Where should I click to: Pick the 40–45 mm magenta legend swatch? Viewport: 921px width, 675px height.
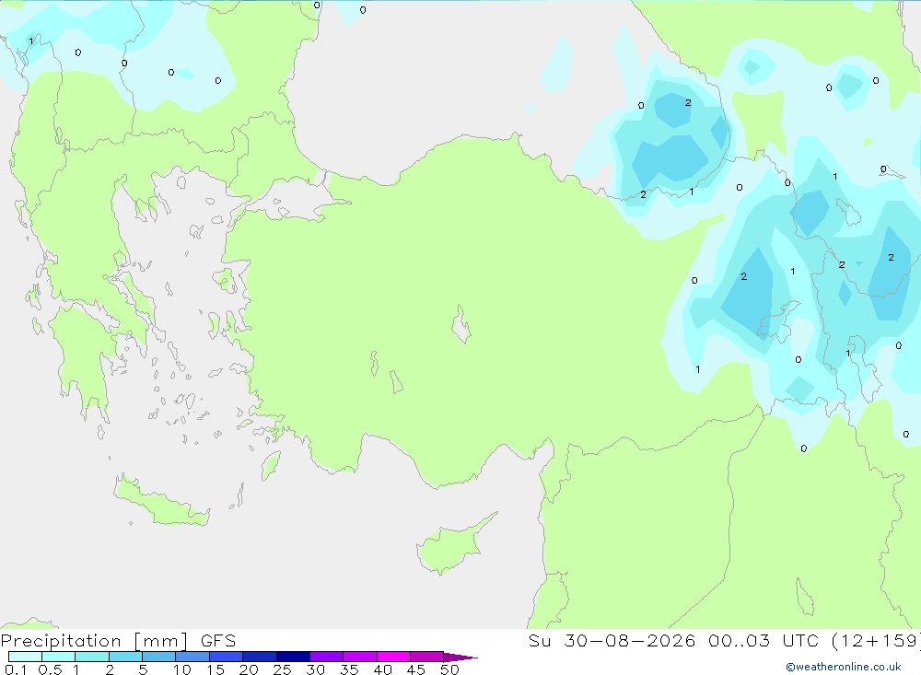coord(393,657)
